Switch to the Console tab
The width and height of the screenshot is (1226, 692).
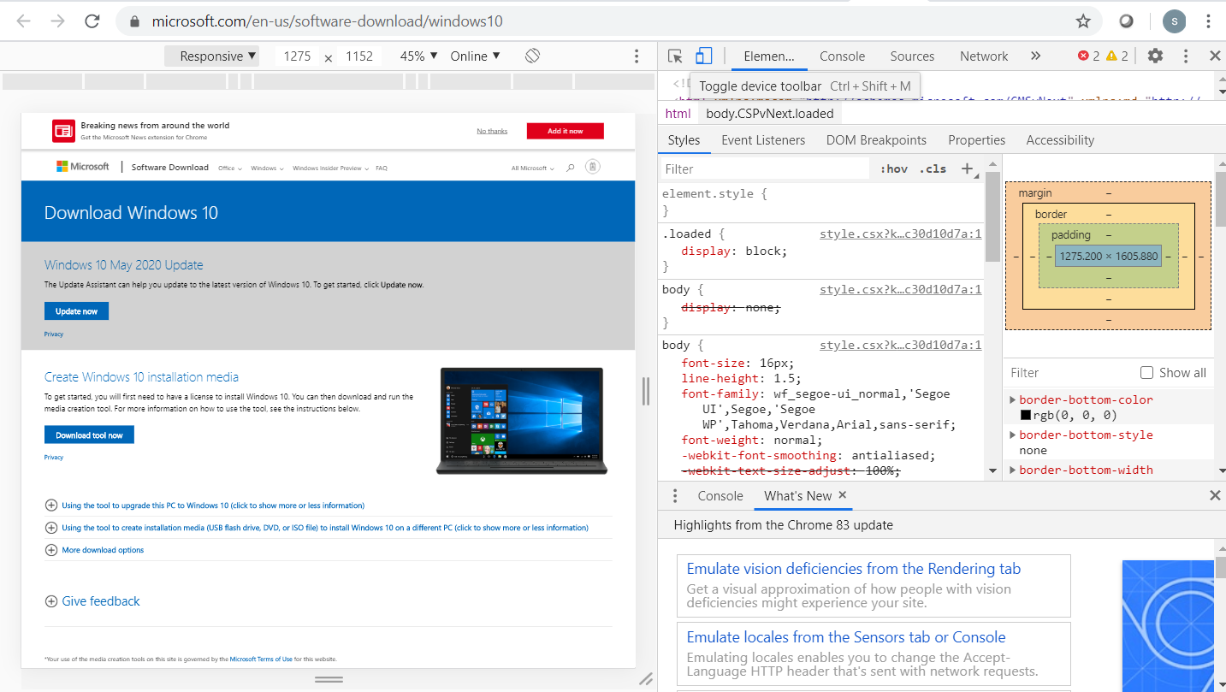[x=842, y=56]
